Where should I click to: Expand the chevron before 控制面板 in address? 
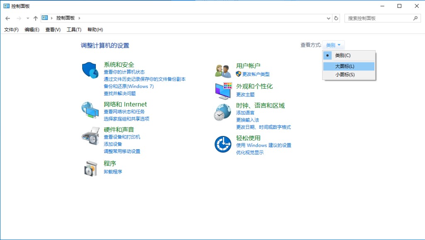(51, 18)
